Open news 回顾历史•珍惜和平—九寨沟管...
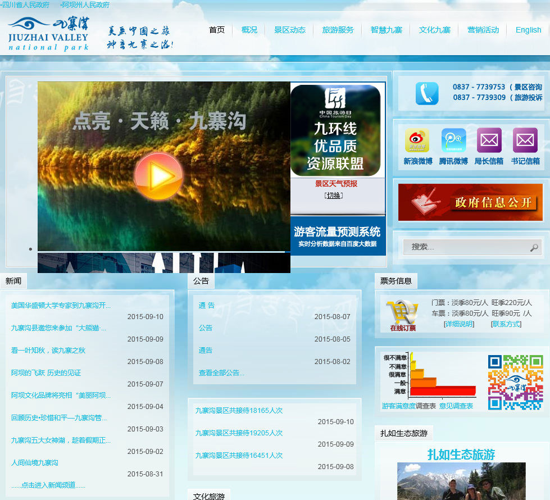Screen dimensions: 550x500 [x=59, y=418]
